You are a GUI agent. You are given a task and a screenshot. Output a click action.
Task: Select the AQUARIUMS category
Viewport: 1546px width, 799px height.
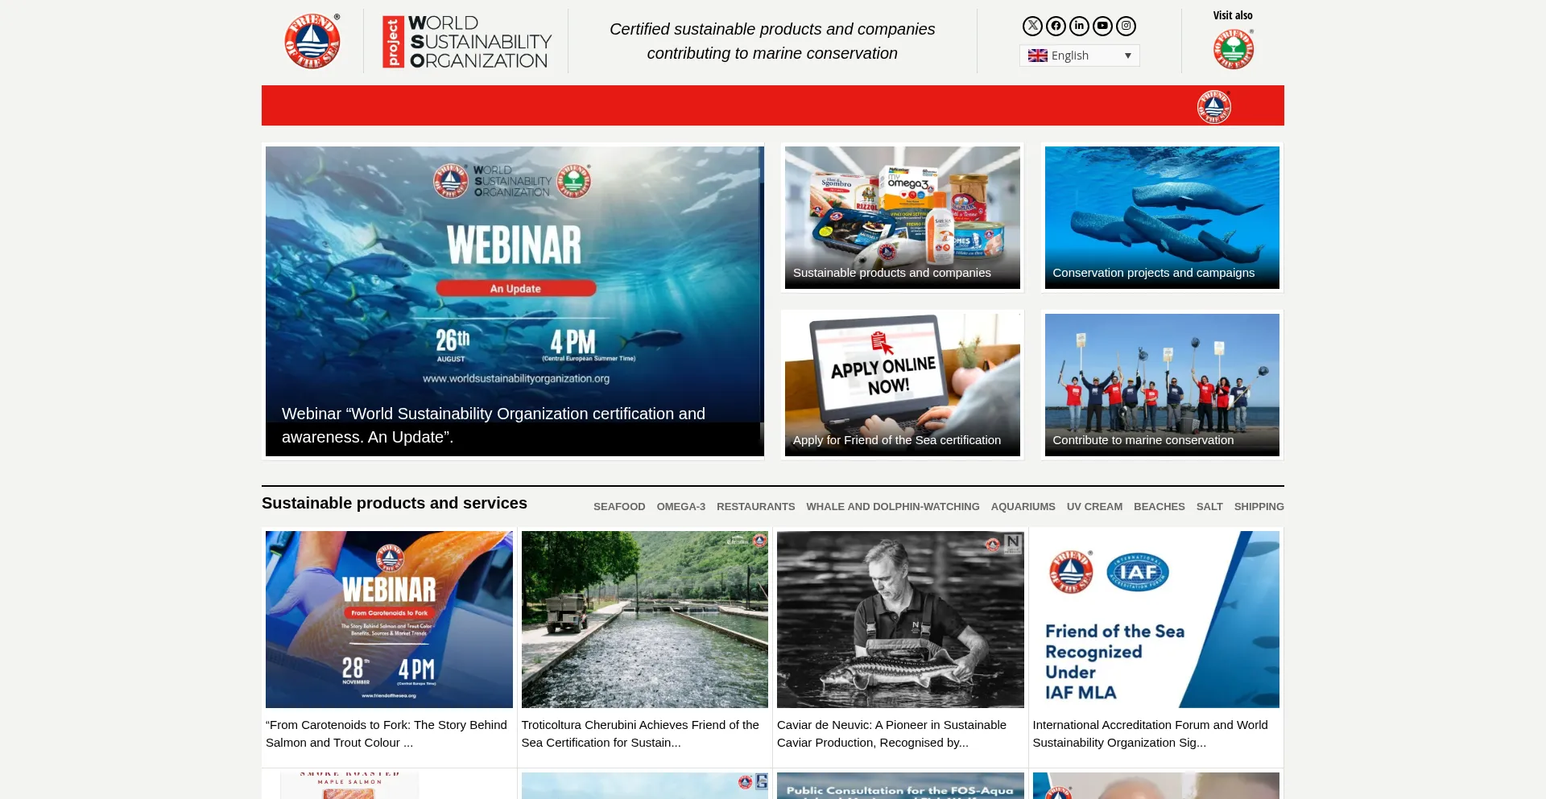[x=1023, y=507]
